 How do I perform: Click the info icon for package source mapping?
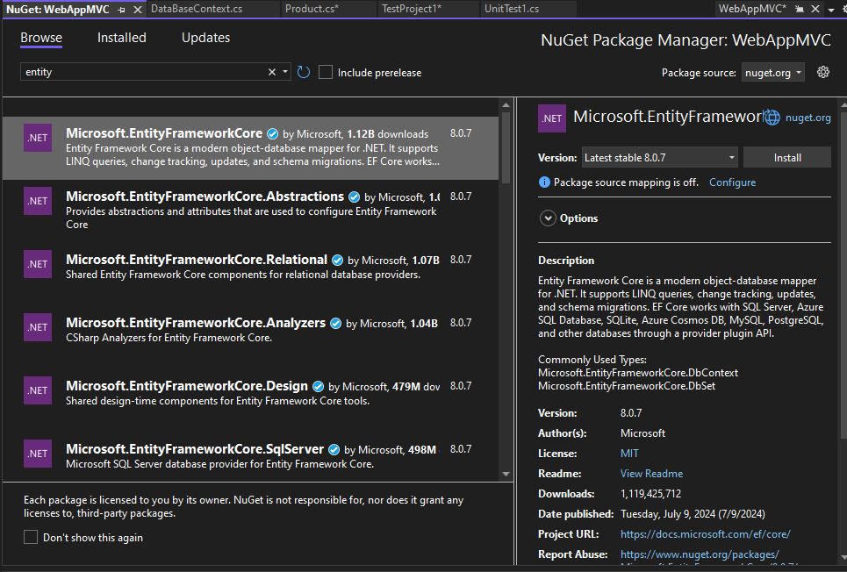pos(544,182)
